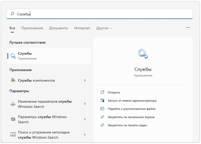The height and width of the screenshot is (144, 201).
Task: Expand the Другие filter dropdown
Action: [x=104, y=28]
